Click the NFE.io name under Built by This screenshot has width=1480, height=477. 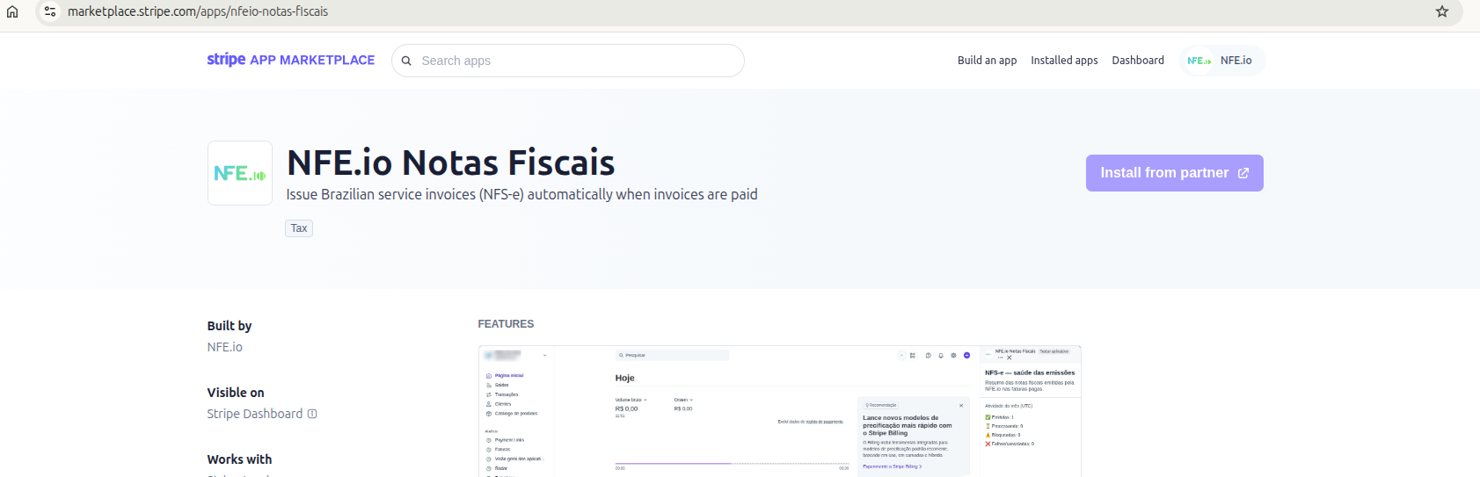[x=225, y=347]
